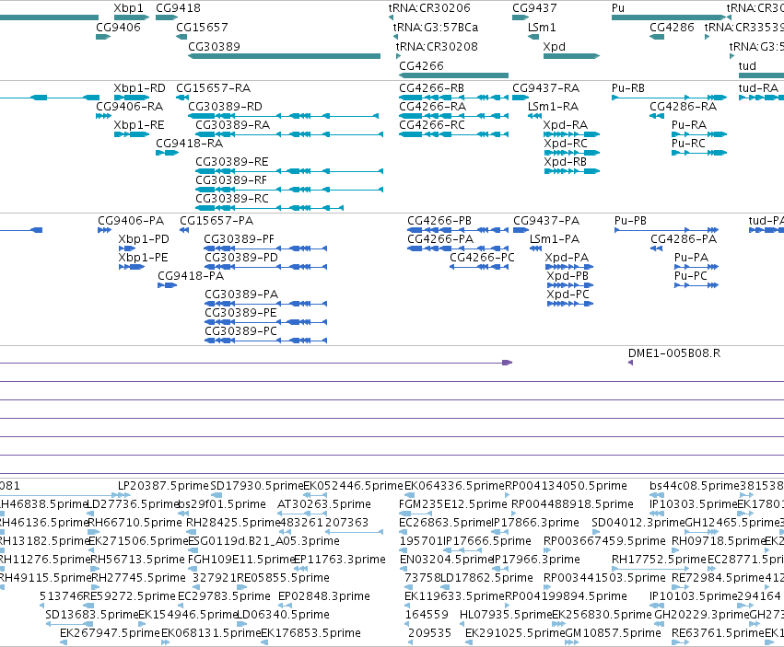Click the CG30389-RD transcript label
Image resolution: width=784 pixels, height=647 pixels.
pos(225,107)
